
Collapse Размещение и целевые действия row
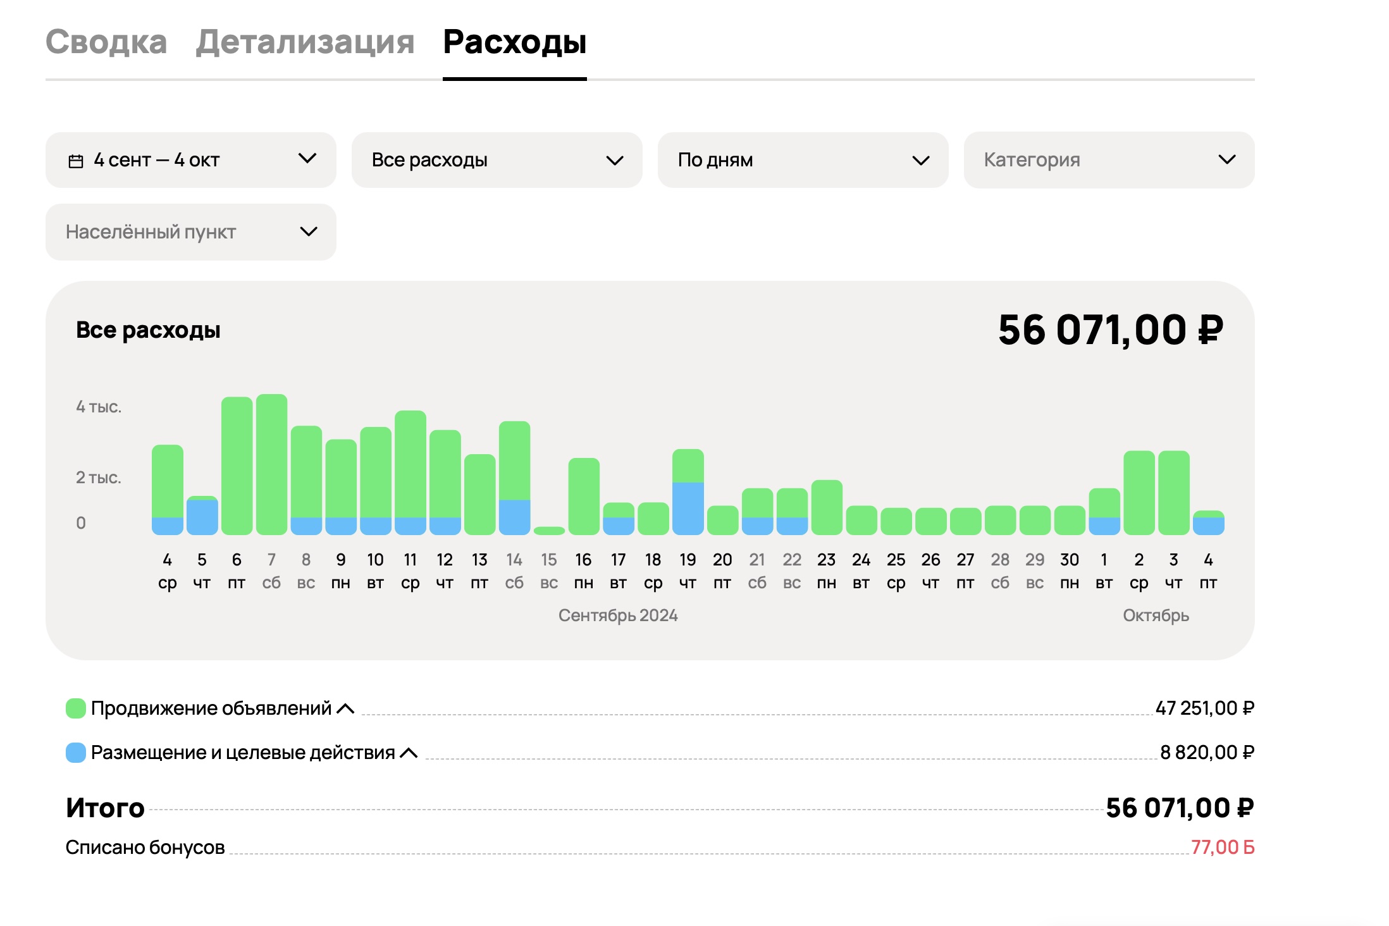click(409, 753)
